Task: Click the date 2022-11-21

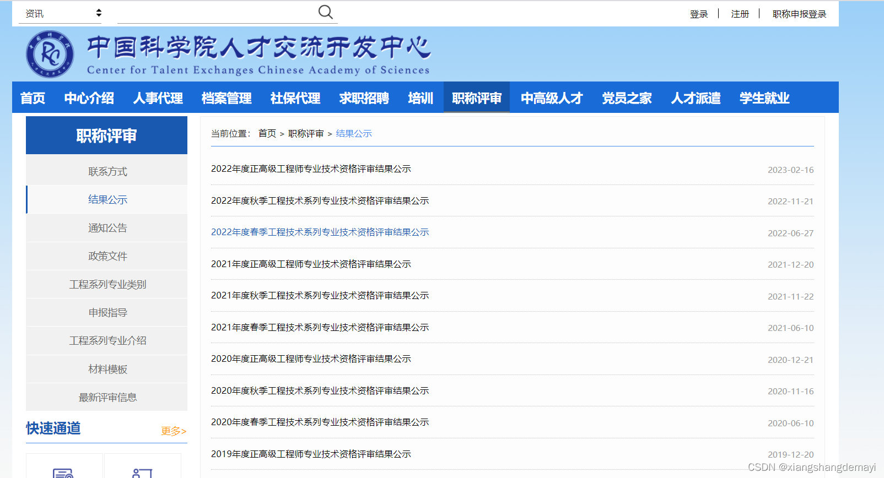Action: pyautogui.click(x=790, y=202)
